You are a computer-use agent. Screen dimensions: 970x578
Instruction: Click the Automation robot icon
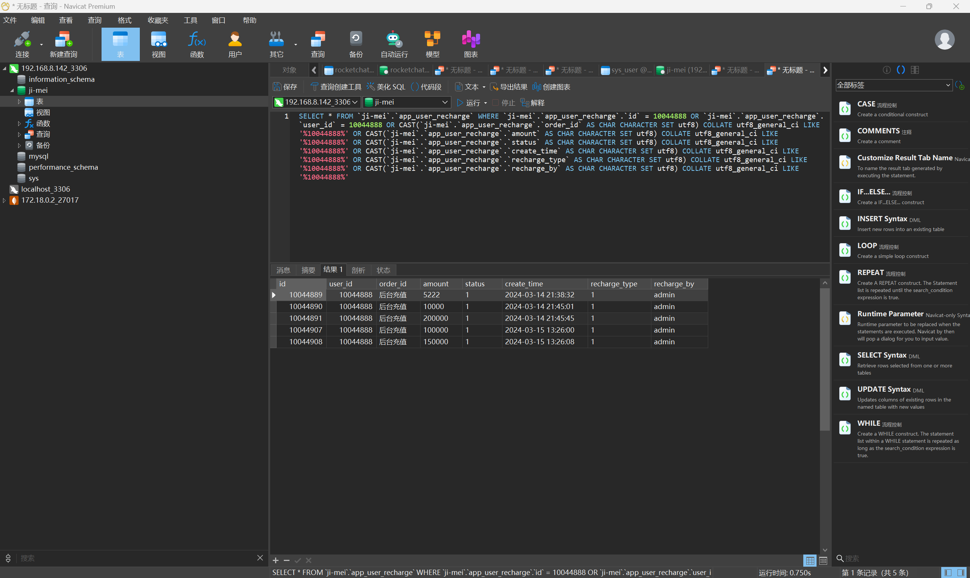coord(393,39)
